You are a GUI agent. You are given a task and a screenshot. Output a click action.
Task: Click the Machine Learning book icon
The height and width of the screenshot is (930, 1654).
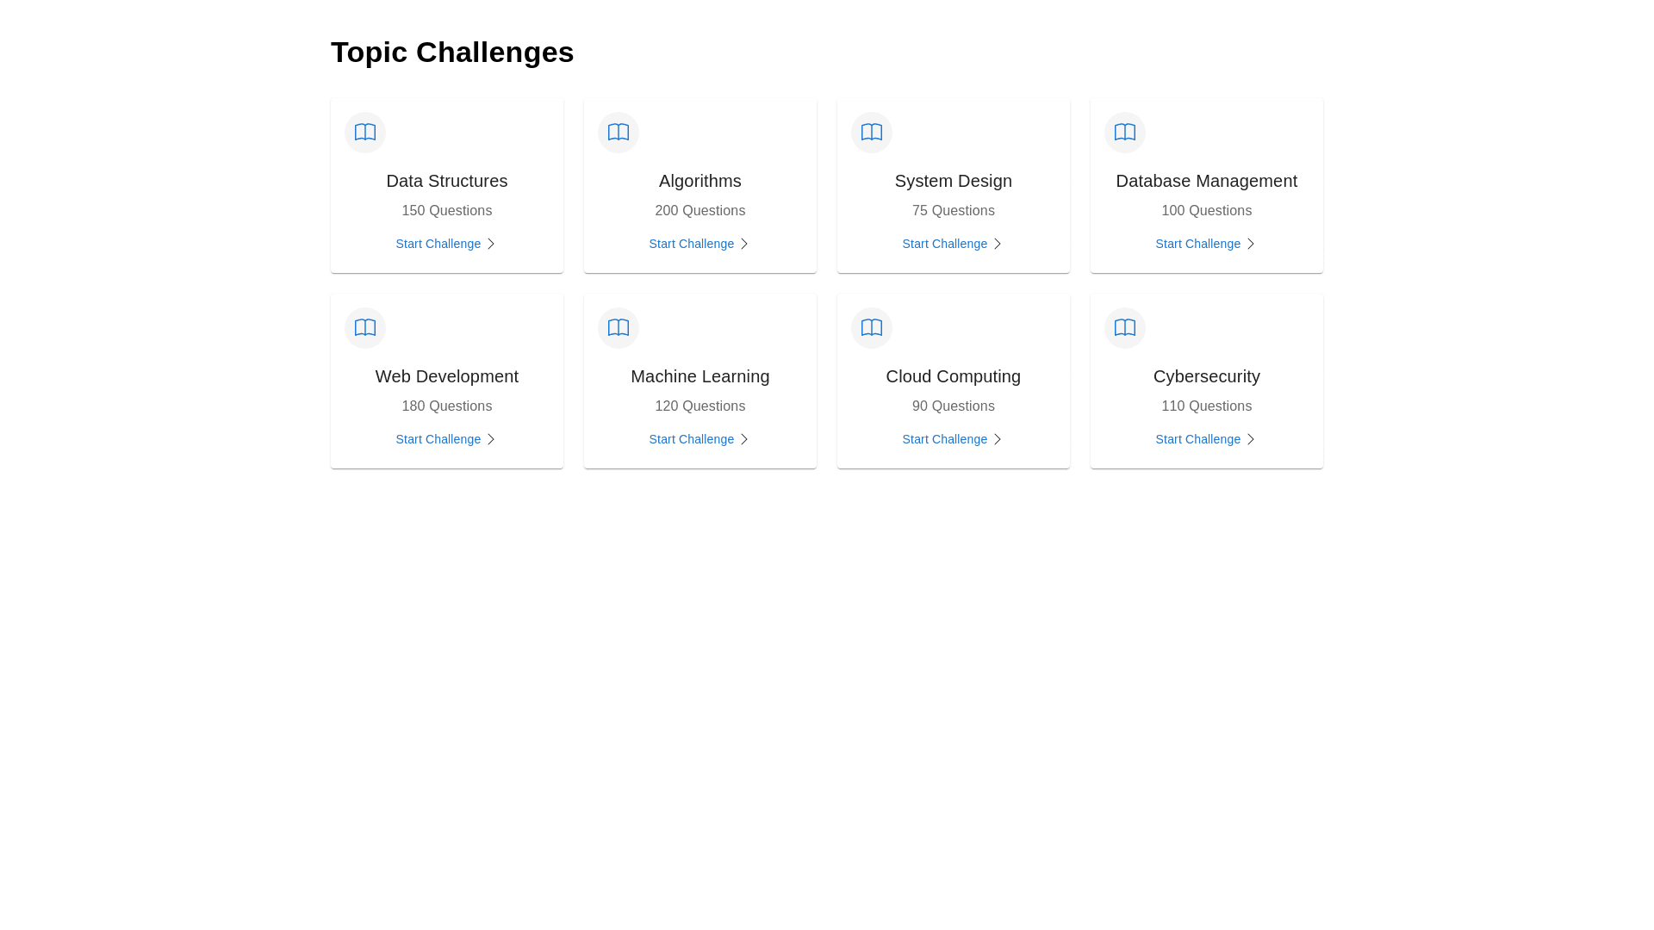point(618,327)
